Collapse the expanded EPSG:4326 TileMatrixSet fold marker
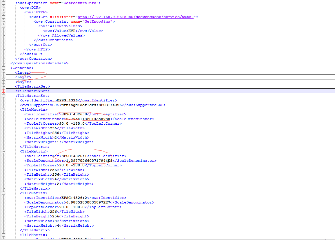 pyautogui.click(x=3, y=96)
